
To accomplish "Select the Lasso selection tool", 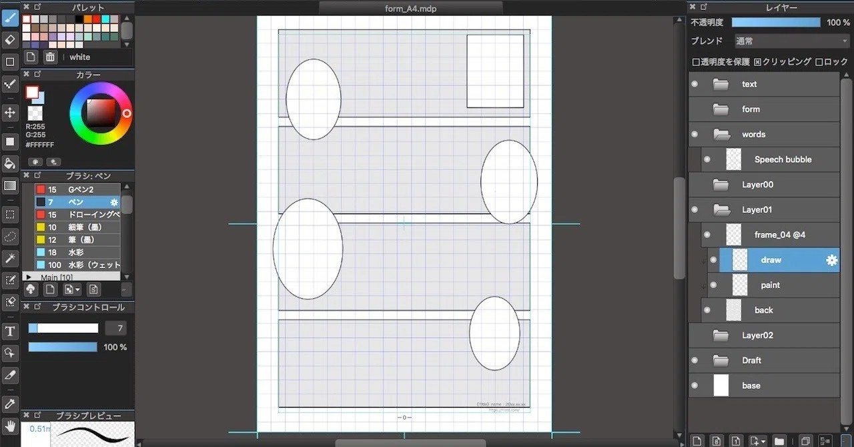I will tap(10, 236).
